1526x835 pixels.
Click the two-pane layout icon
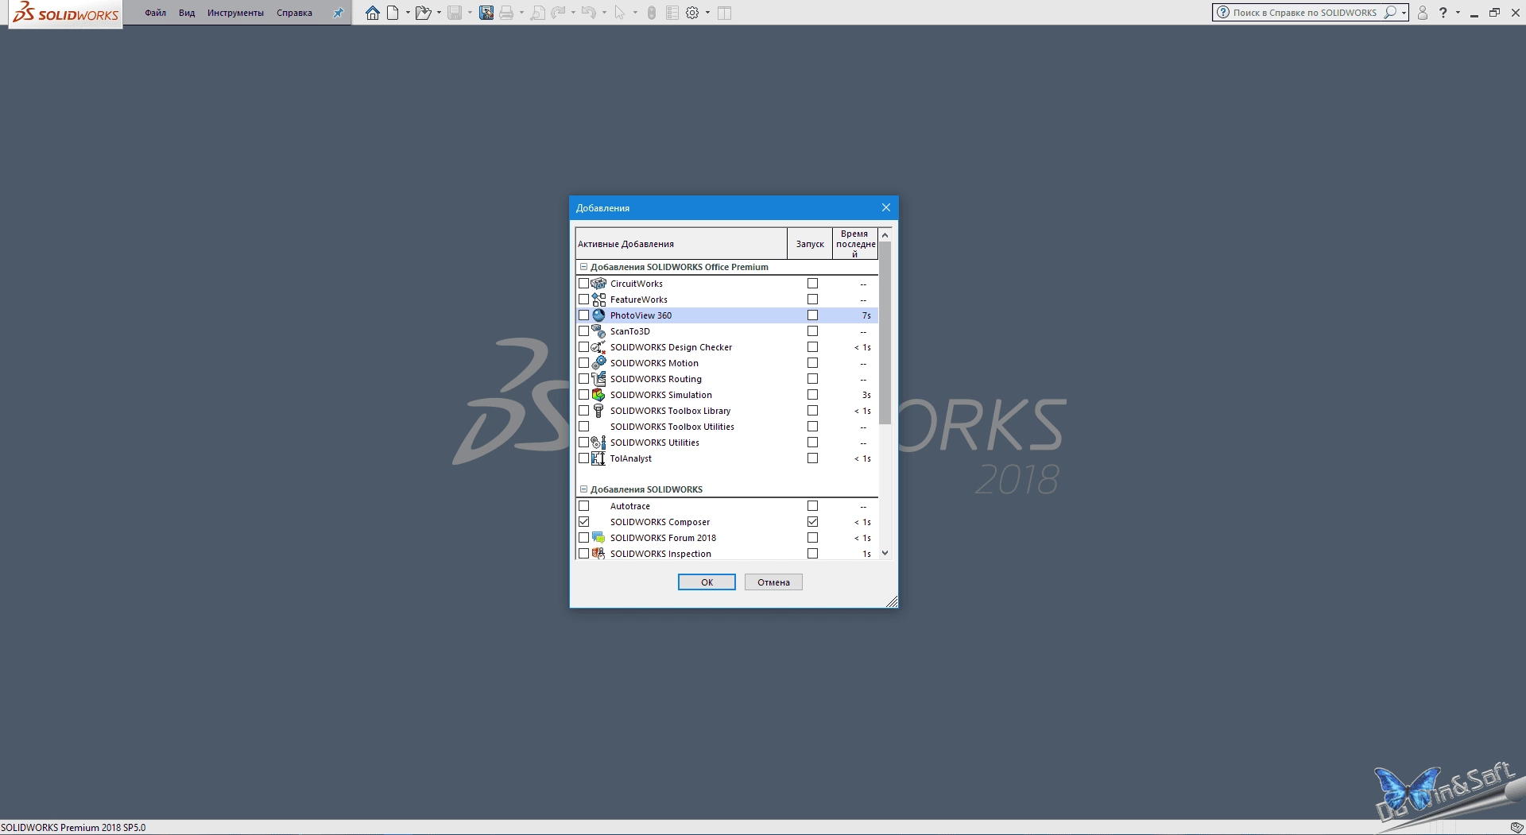724,13
